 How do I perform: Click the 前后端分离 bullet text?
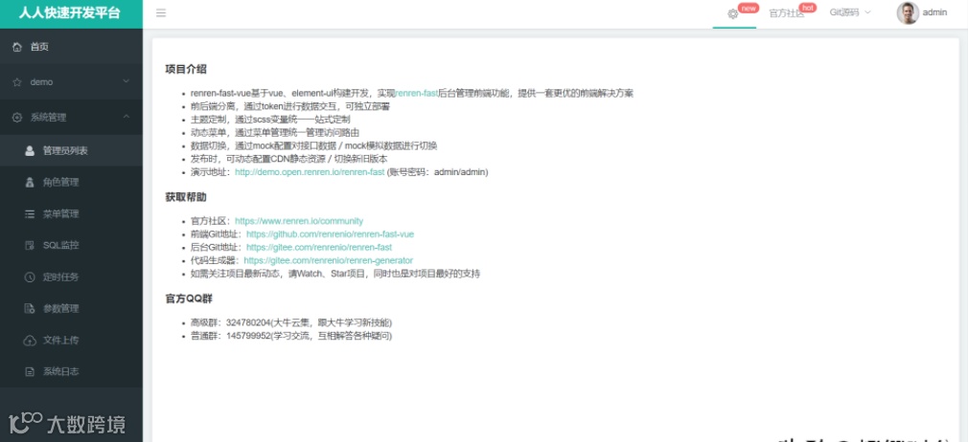click(290, 106)
